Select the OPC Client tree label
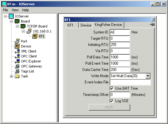 [29, 56]
